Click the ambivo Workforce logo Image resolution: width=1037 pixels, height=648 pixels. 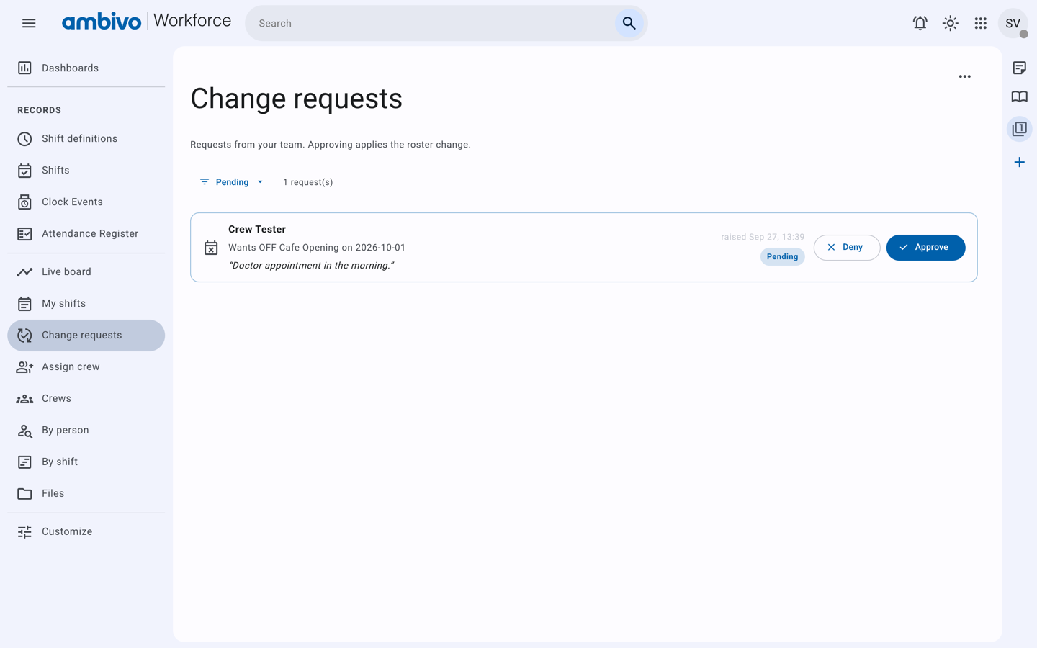click(146, 22)
